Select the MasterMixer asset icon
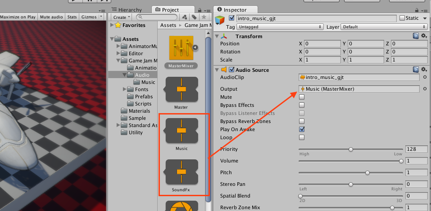Viewport: 431px width, 211px height. (x=181, y=48)
